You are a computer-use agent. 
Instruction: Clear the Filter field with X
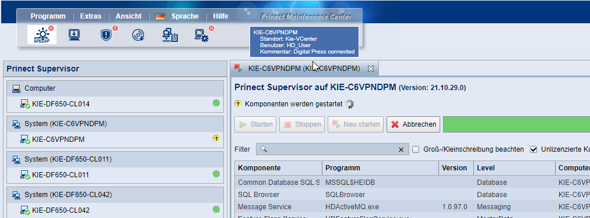[401, 150]
